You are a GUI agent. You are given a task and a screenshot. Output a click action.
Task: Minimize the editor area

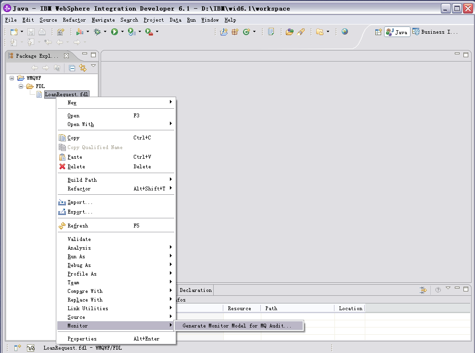coord(457,54)
